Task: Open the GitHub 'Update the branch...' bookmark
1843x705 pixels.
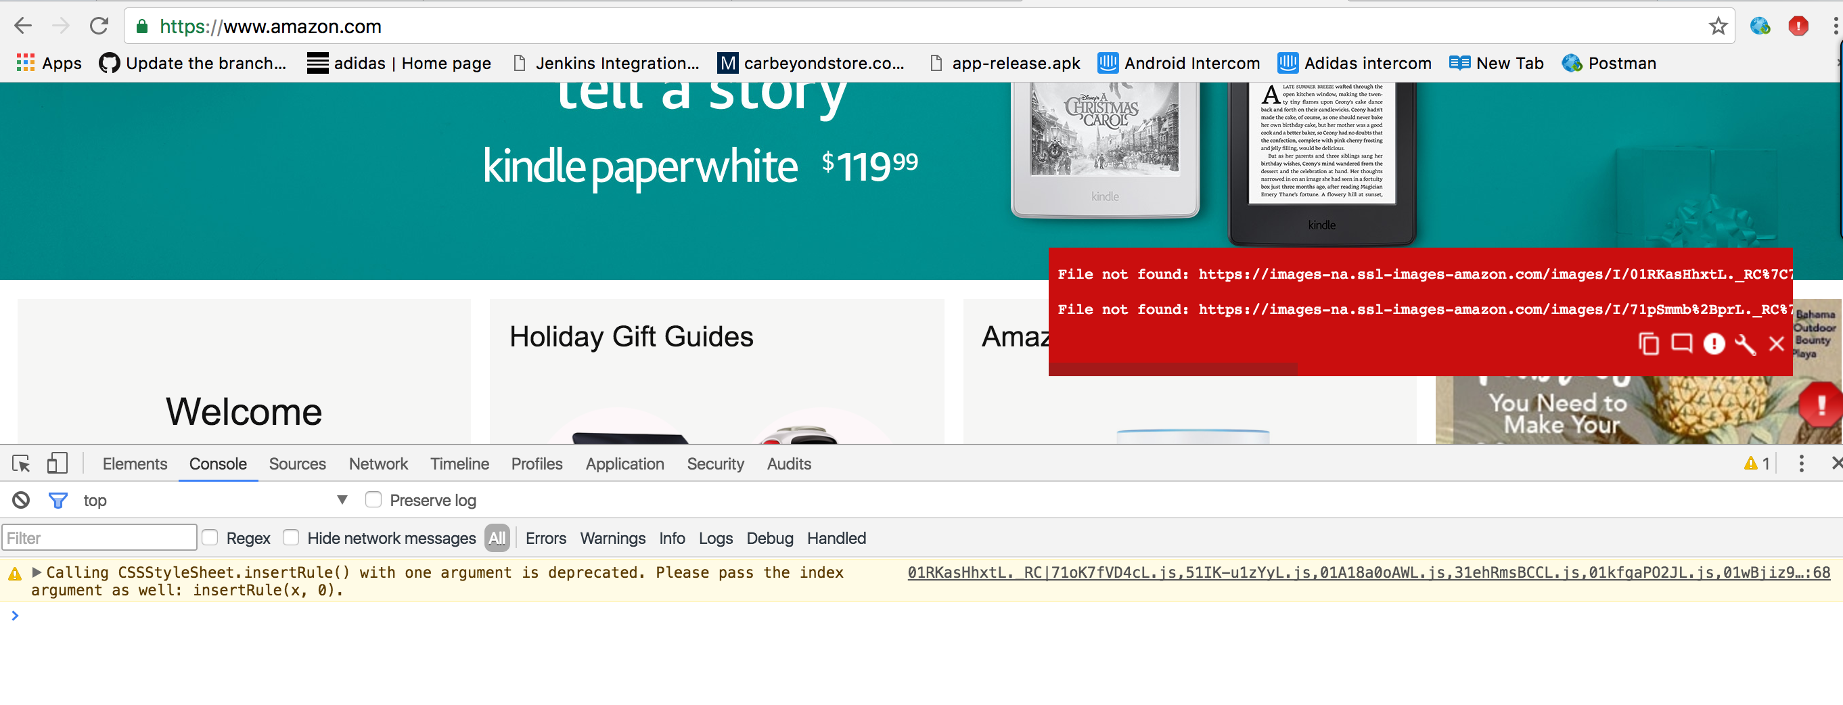Action: tap(192, 63)
